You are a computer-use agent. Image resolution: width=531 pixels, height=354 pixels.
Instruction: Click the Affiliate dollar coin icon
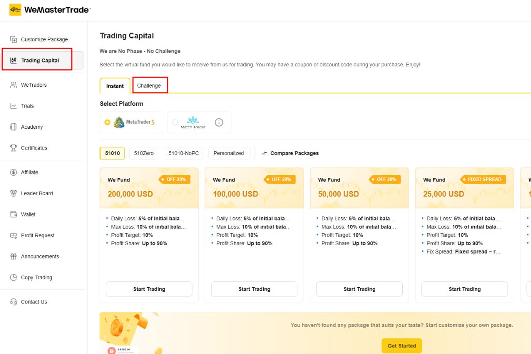tap(13, 173)
